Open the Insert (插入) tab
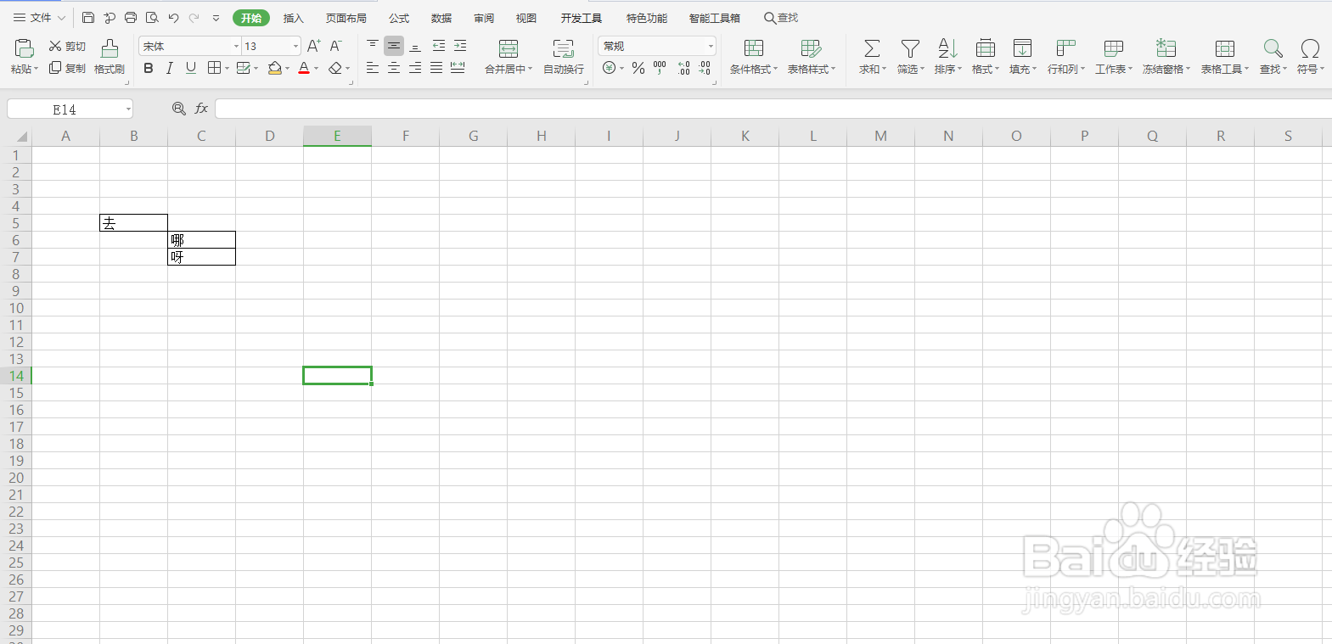 tap(293, 18)
